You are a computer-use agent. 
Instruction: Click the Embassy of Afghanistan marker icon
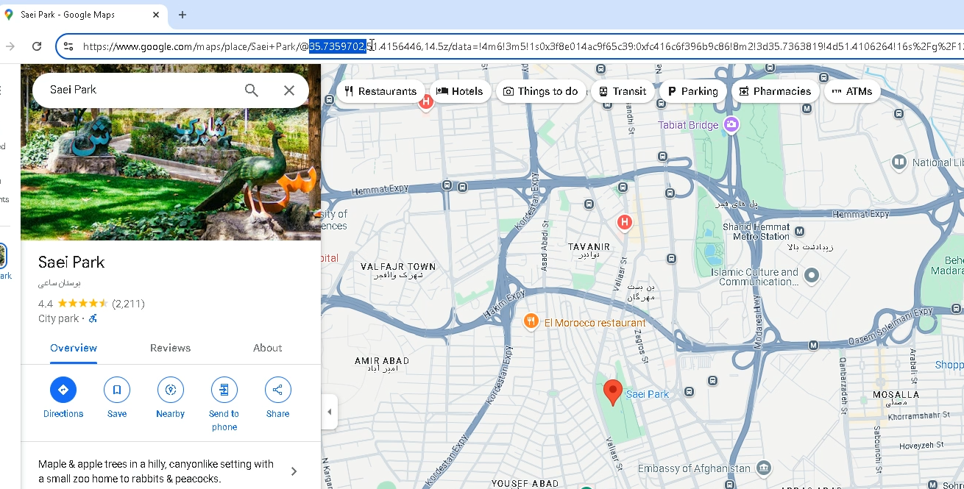tap(765, 468)
